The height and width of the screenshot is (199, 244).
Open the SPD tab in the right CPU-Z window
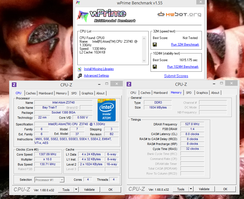pyautogui.click(x=189, y=93)
